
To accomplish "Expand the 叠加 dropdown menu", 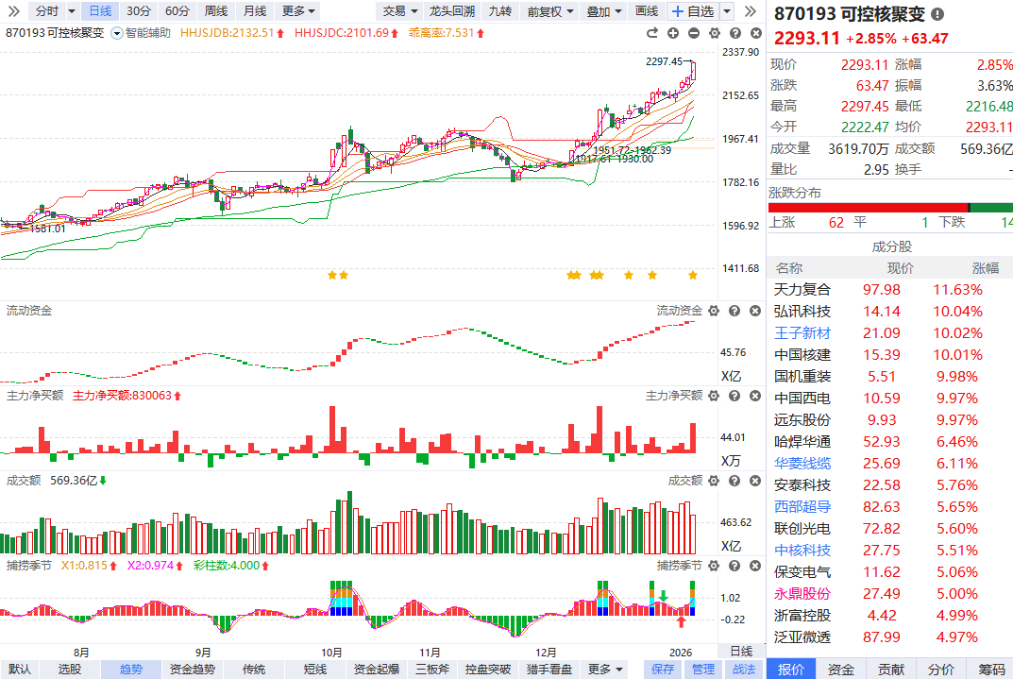I will pyautogui.click(x=602, y=11).
